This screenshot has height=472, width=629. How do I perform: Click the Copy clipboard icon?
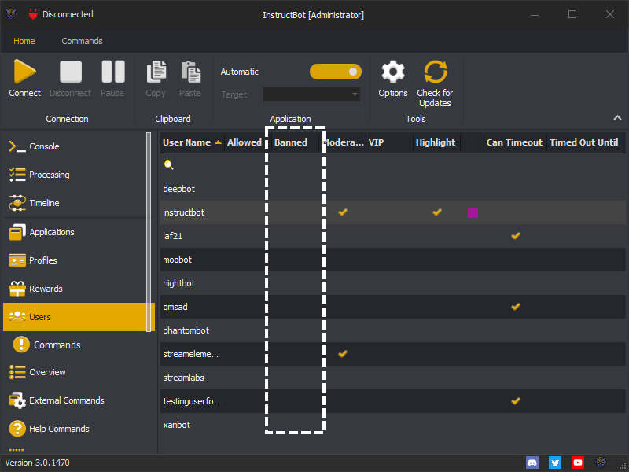(156, 72)
